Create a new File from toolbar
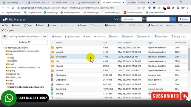The width and height of the screenshot is (191, 107). (x=5, y=25)
